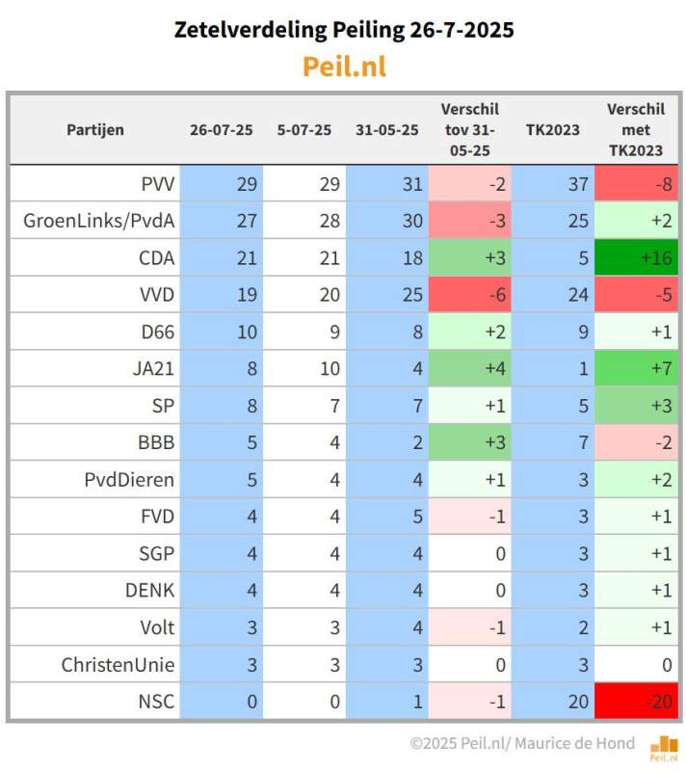This screenshot has width=686, height=771.
Task: Click the Peil.nl bar chart logo icon
Action: tap(664, 748)
